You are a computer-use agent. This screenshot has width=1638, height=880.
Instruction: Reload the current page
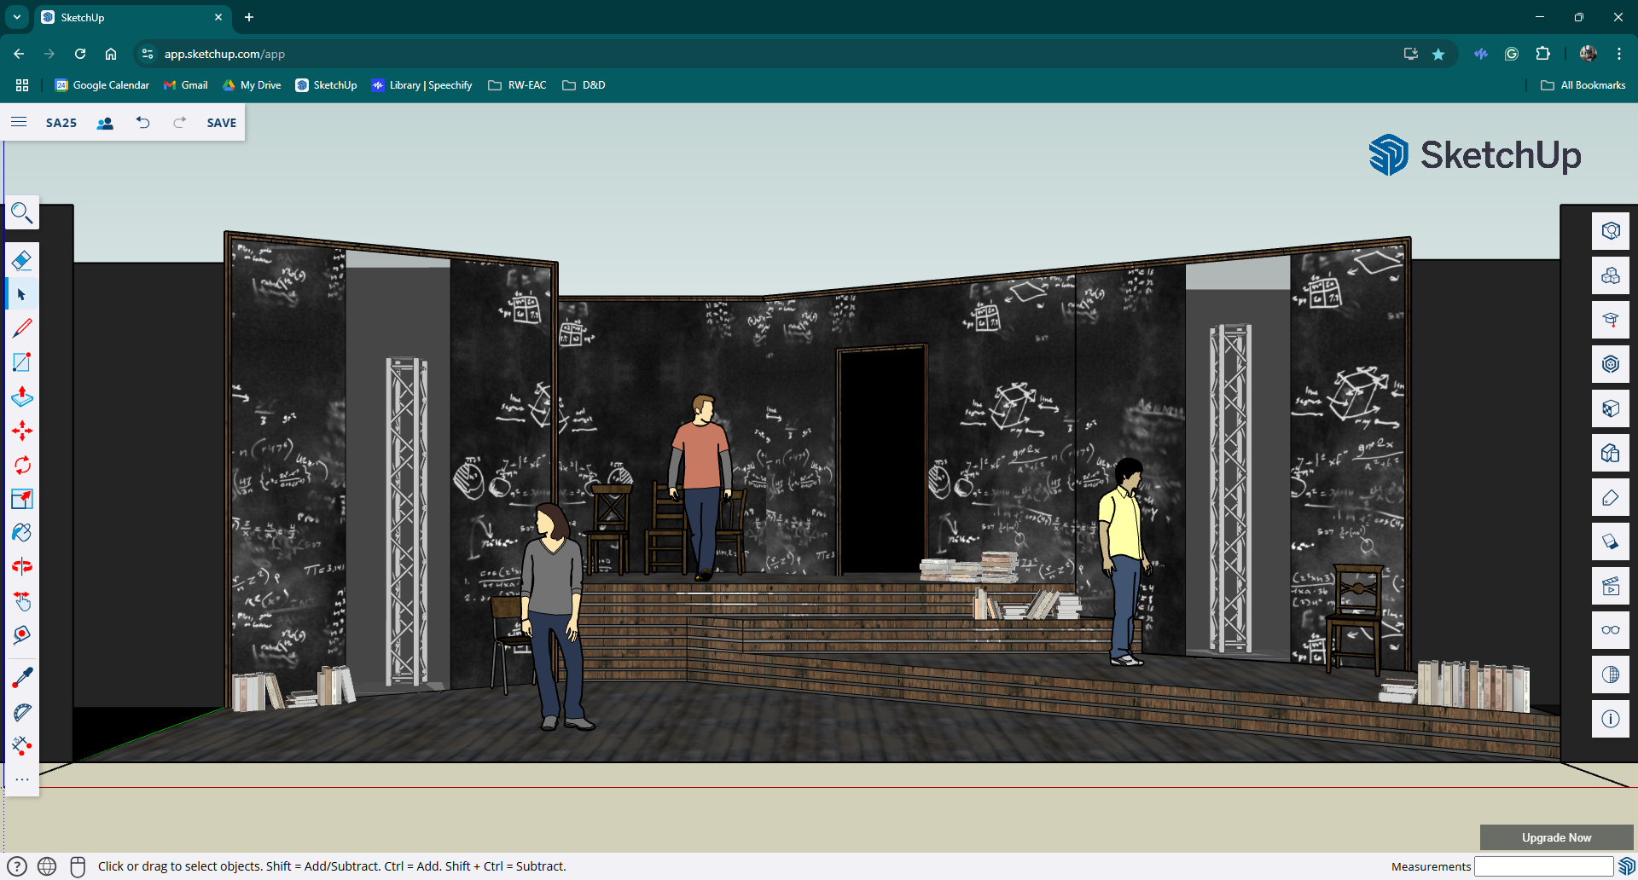[80, 54]
